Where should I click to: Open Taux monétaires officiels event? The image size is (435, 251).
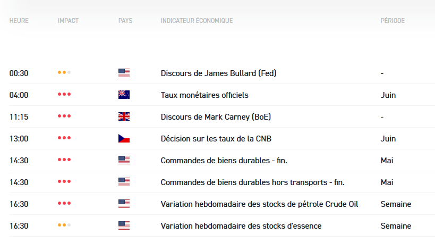point(204,95)
